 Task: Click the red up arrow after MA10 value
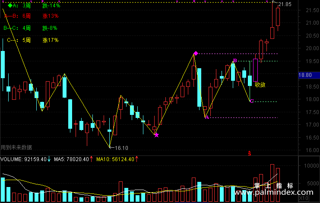pyautogui.click(x=136, y=159)
